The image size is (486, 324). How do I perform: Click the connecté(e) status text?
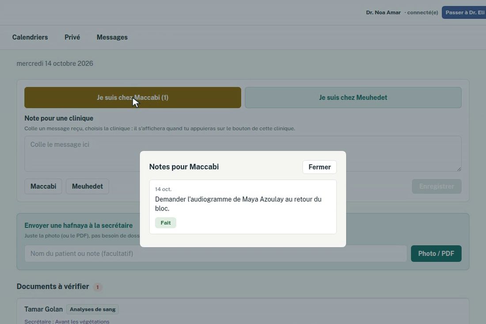422,12
